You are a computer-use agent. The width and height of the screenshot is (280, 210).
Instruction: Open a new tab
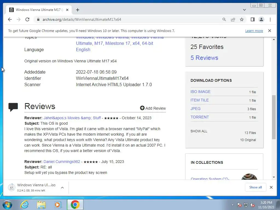[77, 10]
